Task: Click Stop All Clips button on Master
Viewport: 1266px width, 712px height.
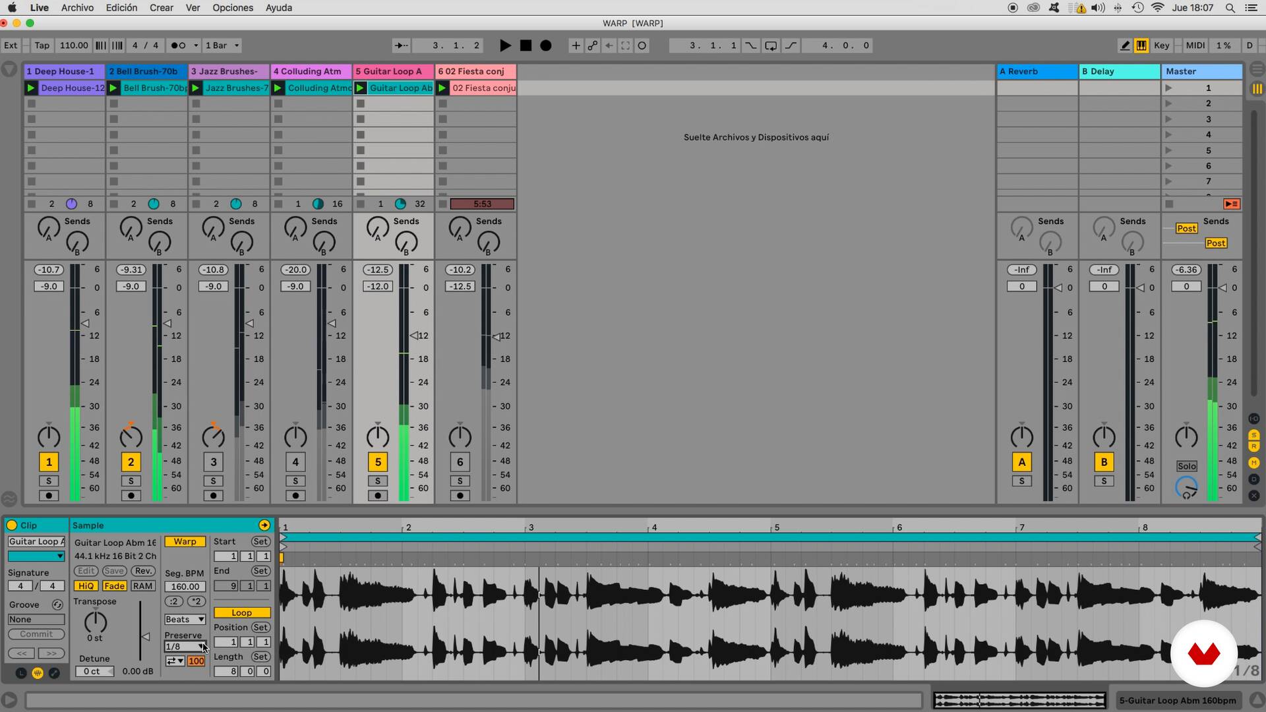Action: pos(1169,204)
